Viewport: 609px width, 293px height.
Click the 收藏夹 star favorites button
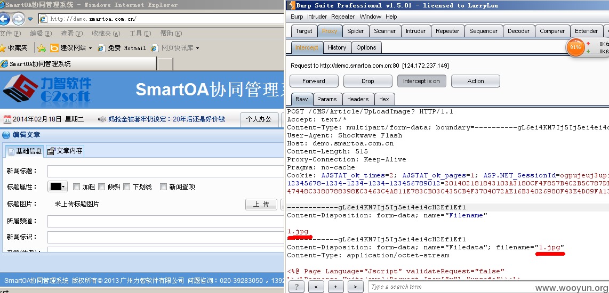click(x=14, y=48)
